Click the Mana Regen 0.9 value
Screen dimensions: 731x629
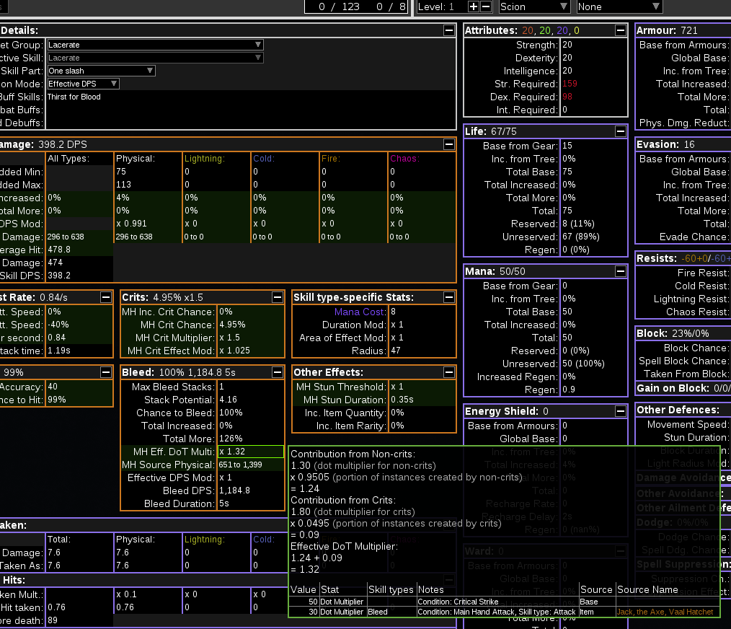tap(569, 390)
